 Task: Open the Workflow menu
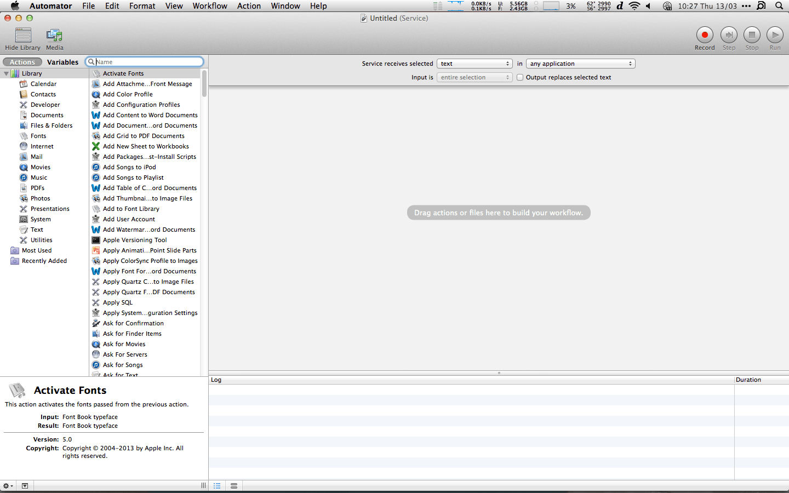[210, 6]
